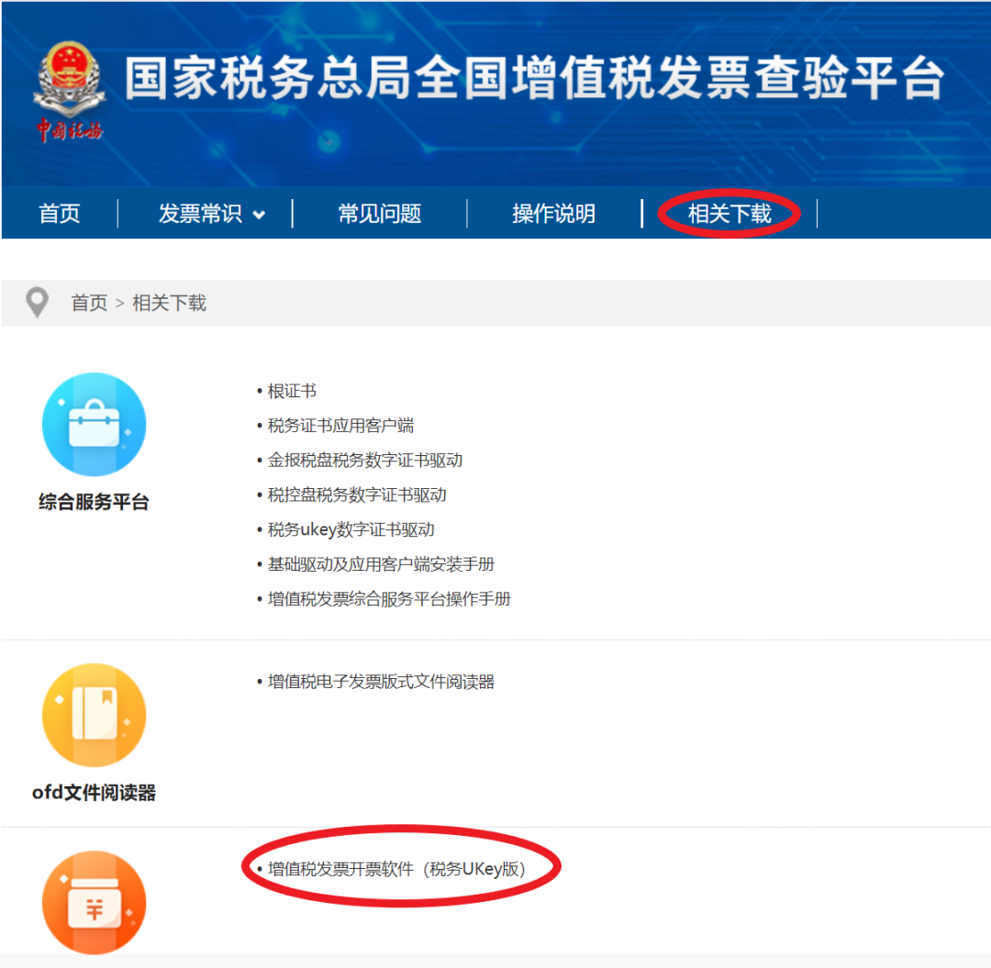Open 基础驱动及应用客户端安装手册 link
The height and width of the screenshot is (968, 991).
(381, 564)
